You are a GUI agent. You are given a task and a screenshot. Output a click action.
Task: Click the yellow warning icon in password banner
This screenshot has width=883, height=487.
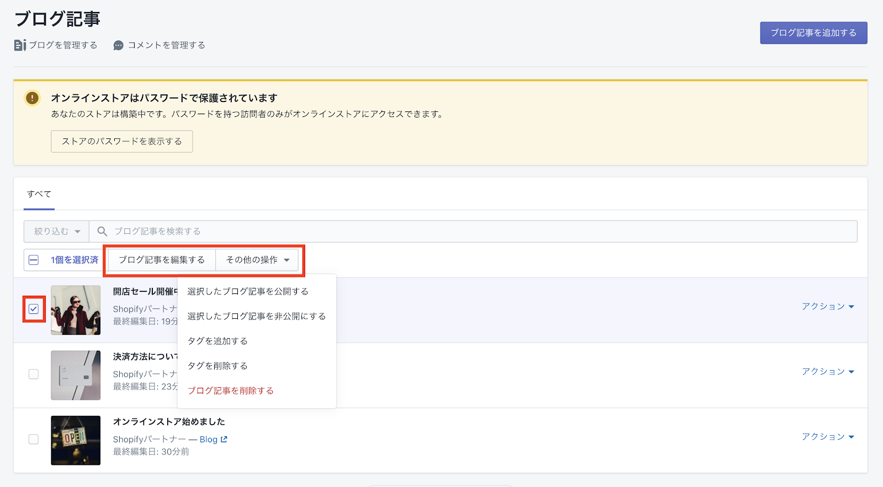(33, 98)
